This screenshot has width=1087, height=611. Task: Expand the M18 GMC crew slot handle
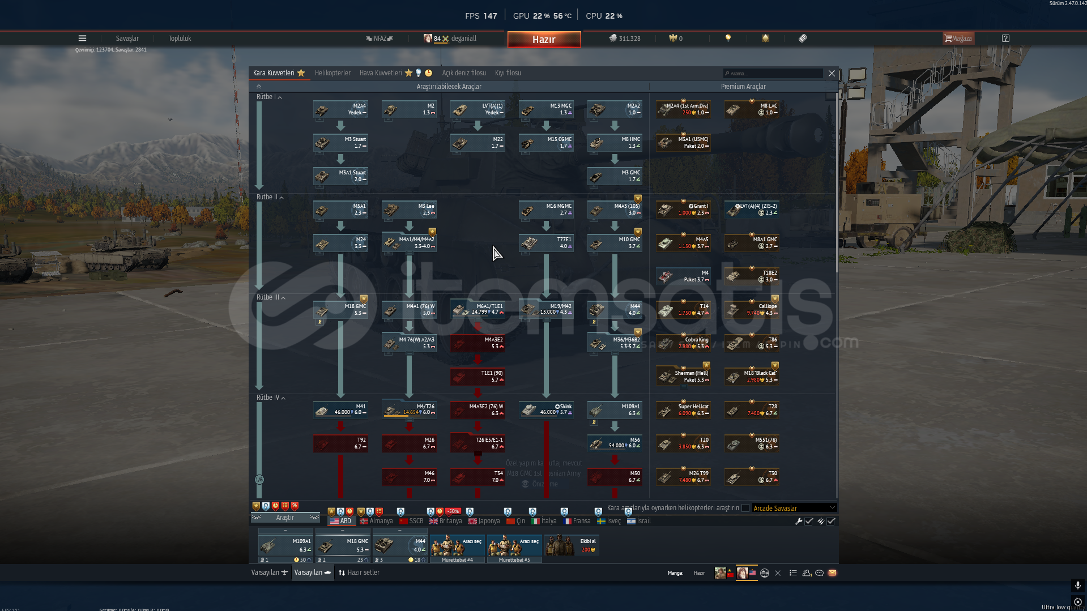(x=343, y=531)
